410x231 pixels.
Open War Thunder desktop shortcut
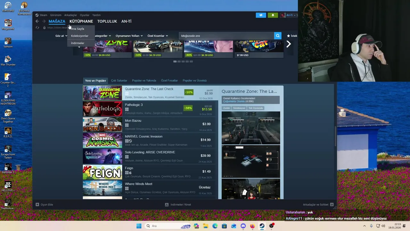click(8, 61)
